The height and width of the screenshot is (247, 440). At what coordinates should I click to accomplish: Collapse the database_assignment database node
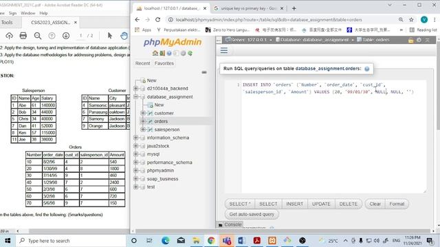click(x=136, y=97)
